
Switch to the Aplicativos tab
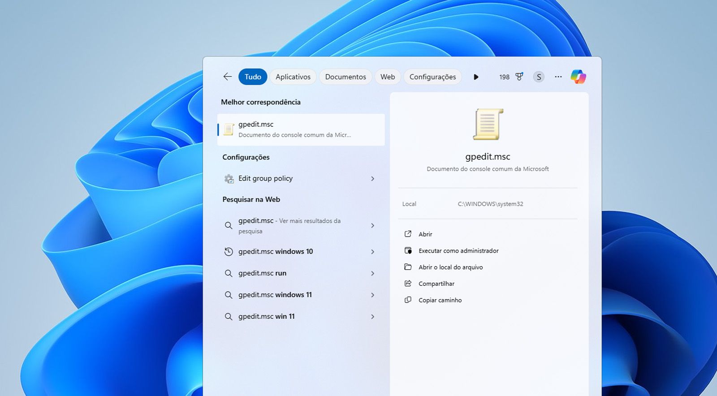coord(293,77)
